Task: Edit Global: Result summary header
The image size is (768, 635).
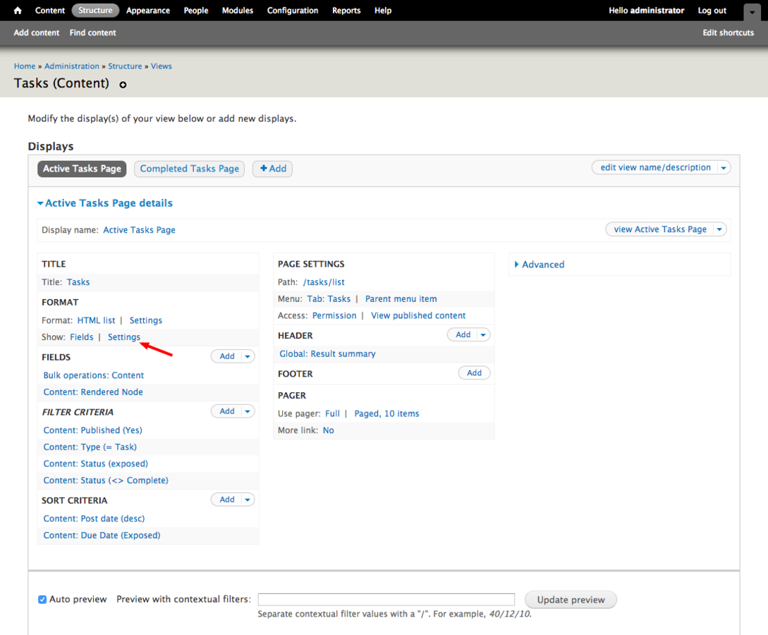Action: 327,353
